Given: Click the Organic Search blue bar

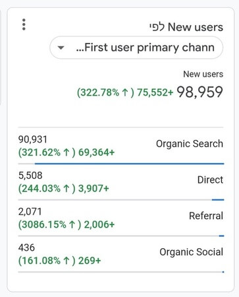Looking at the screenshot, I should pos(129,164).
